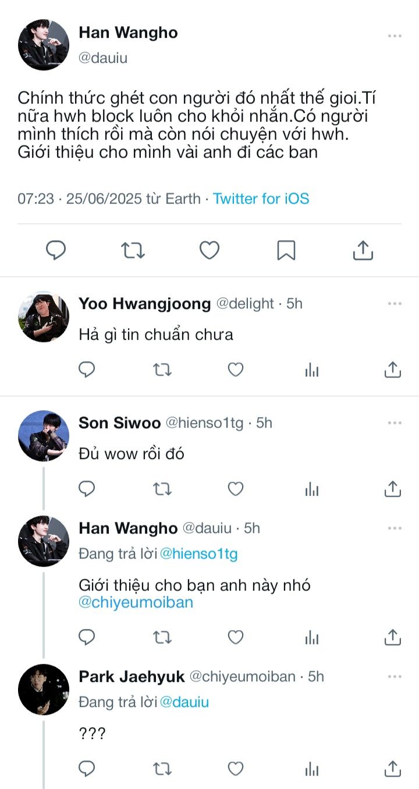
Task: Reply to Han Wangho's main tweet
Action: click(x=56, y=250)
